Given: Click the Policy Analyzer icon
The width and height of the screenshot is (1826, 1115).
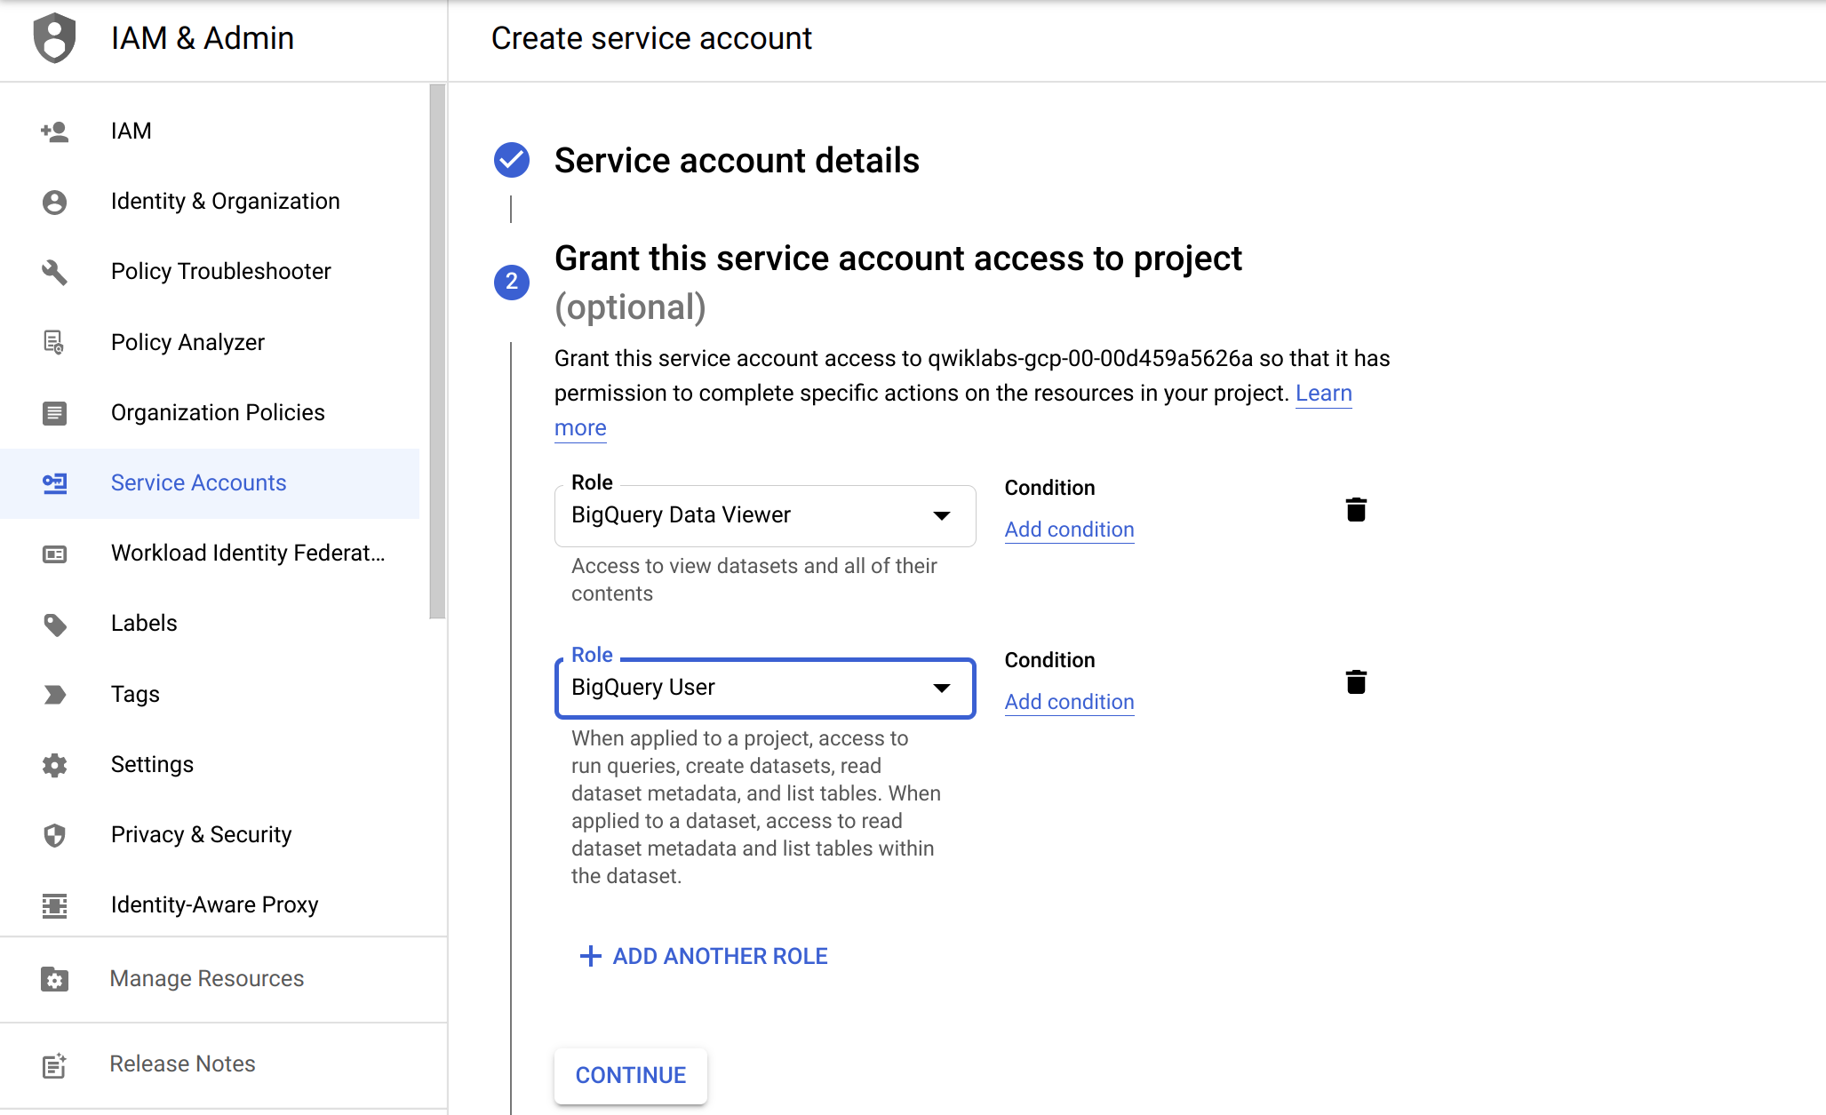Looking at the screenshot, I should pyautogui.click(x=53, y=342).
